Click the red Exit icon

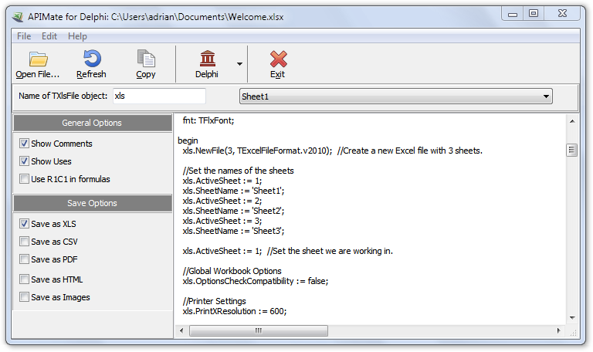277,59
